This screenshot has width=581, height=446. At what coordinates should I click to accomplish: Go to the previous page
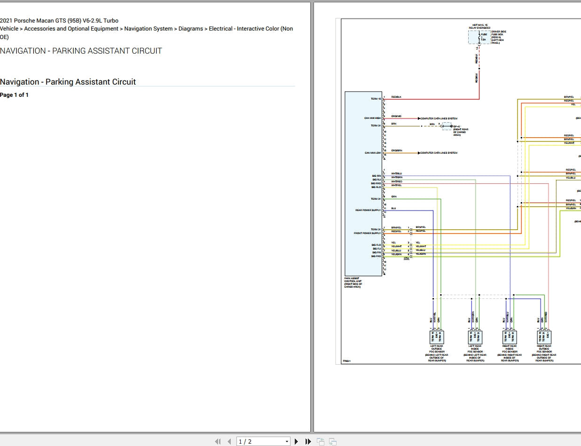(229, 441)
